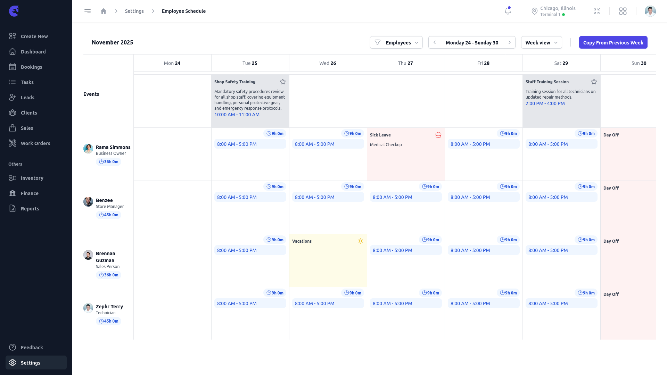Select Benzee's Thursday 8:00 AM shift

pyautogui.click(x=405, y=197)
